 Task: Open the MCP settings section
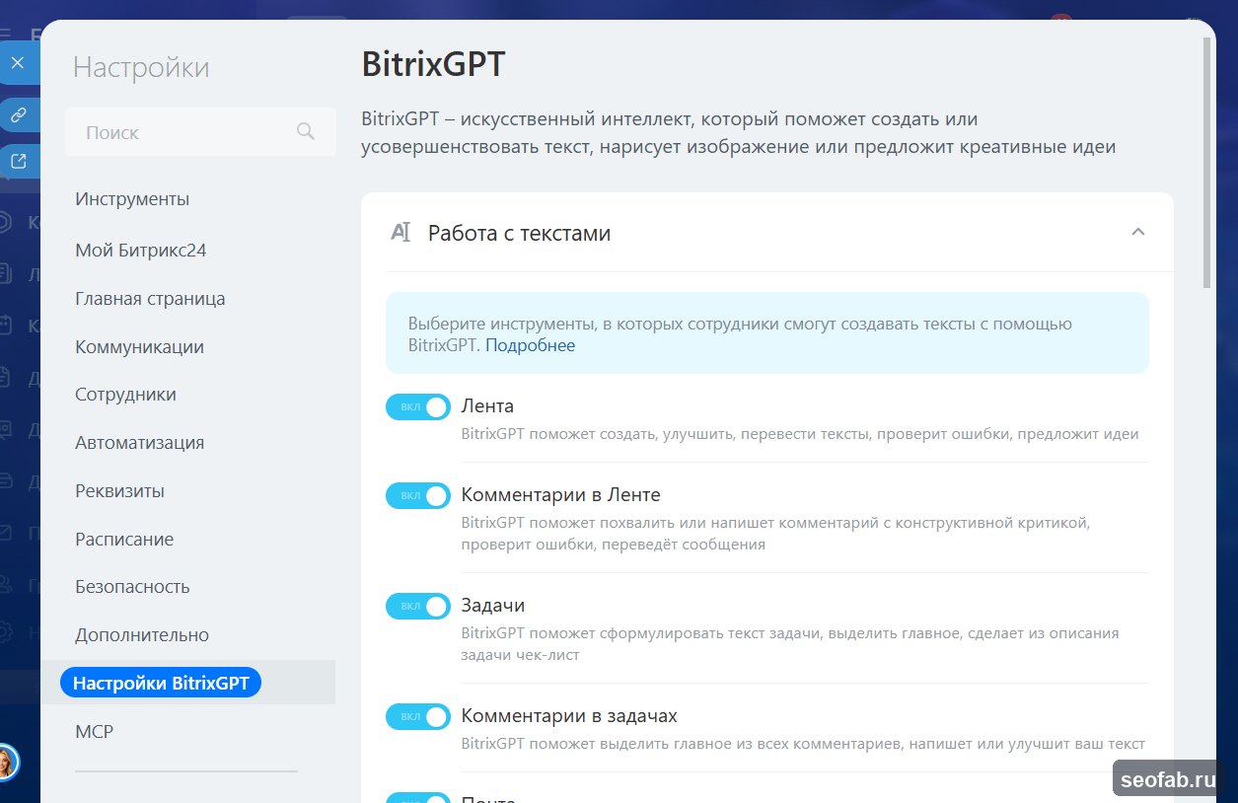point(94,732)
